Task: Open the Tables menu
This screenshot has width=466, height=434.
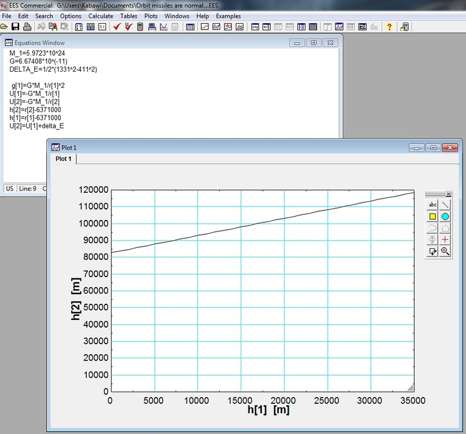Action: [x=129, y=16]
